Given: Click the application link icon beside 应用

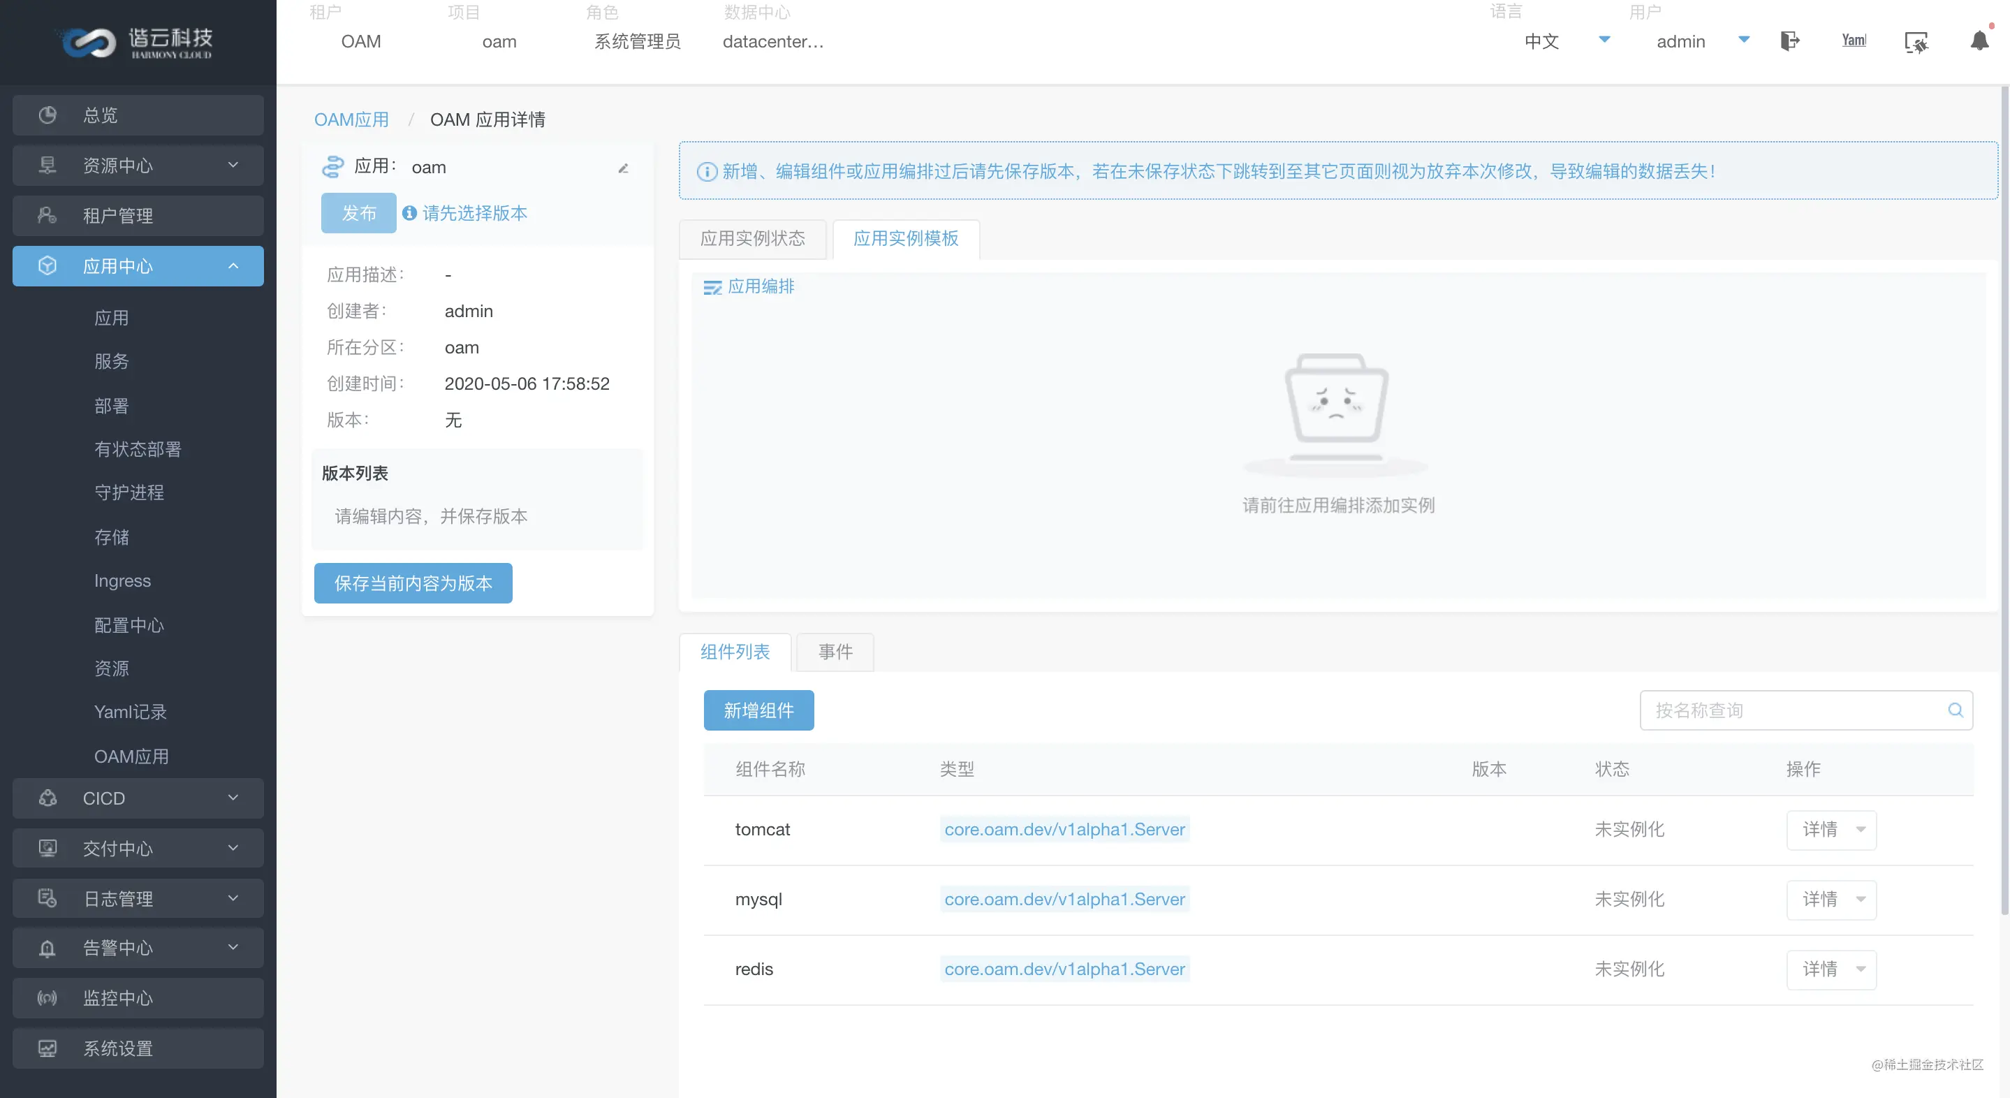Looking at the screenshot, I should [333, 166].
